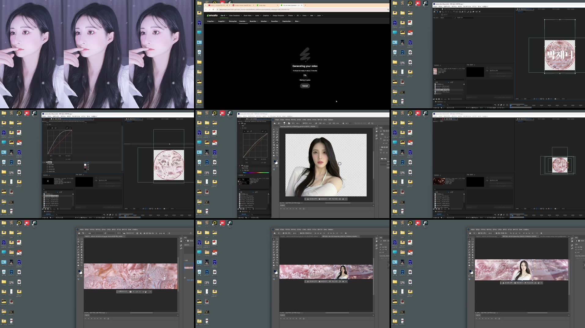Click Cancel to stop video generation
The width and height of the screenshot is (585, 328).
305,86
